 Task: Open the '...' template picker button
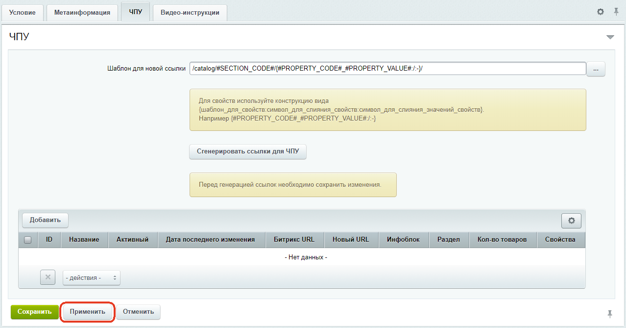[x=596, y=69]
